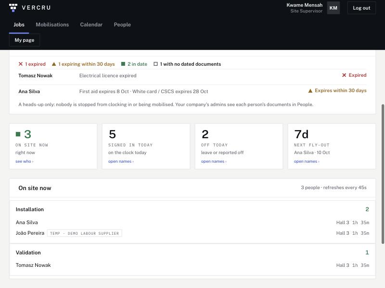Open the People tab

[x=122, y=25]
